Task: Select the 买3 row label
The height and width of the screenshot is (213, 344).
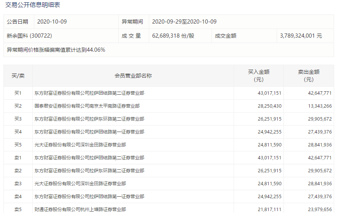Action: coord(18,119)
